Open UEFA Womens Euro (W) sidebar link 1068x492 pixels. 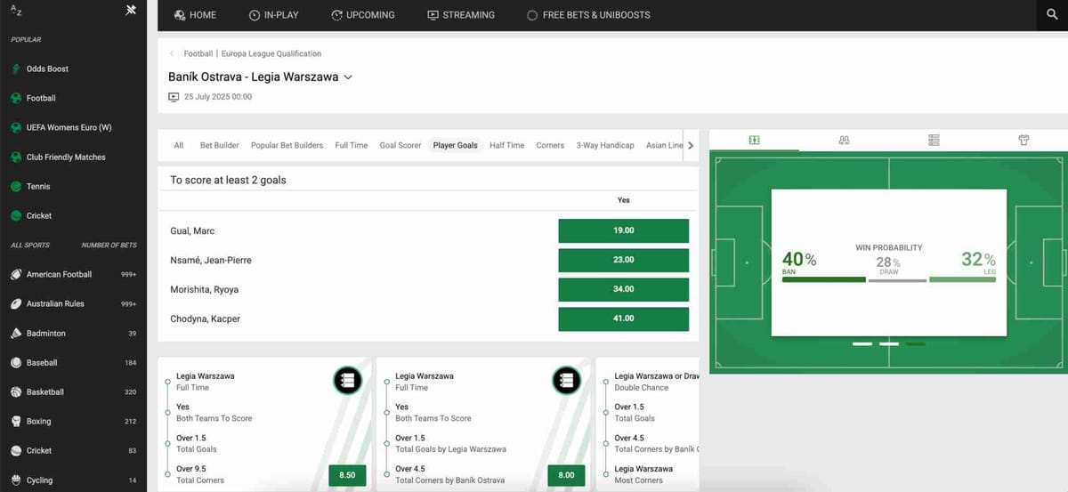click(69, 127)
